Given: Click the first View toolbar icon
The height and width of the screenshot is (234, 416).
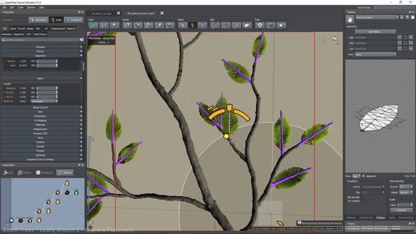Looking at the screenshot, I should click(x=93, y=25).
